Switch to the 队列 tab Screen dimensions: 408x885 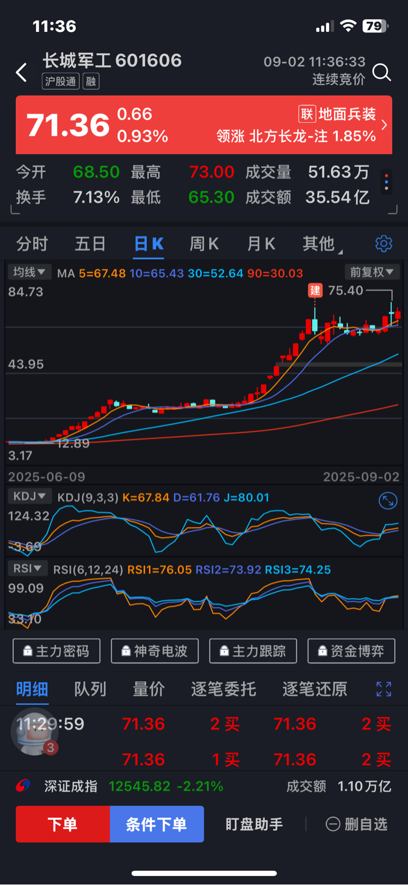pyautogui.click(x=90, y=689)
